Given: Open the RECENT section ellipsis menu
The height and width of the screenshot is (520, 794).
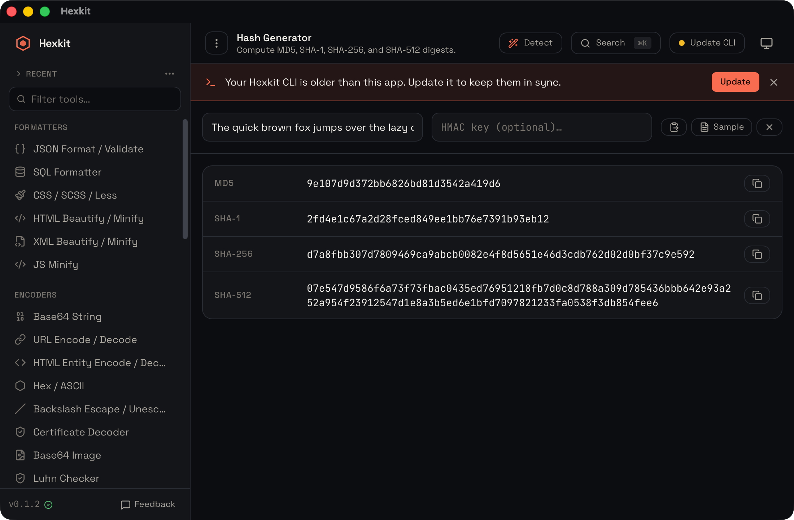Looking at the screenshot, I should click(x=170, y=74).
